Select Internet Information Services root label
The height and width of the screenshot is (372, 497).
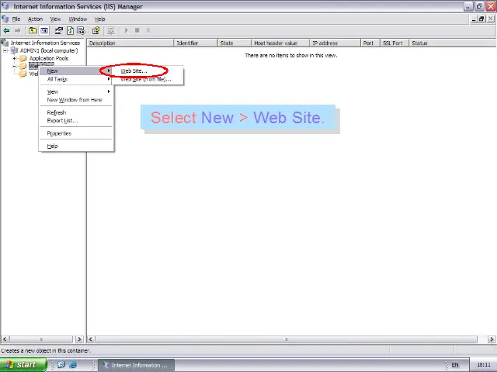point(45,43)
